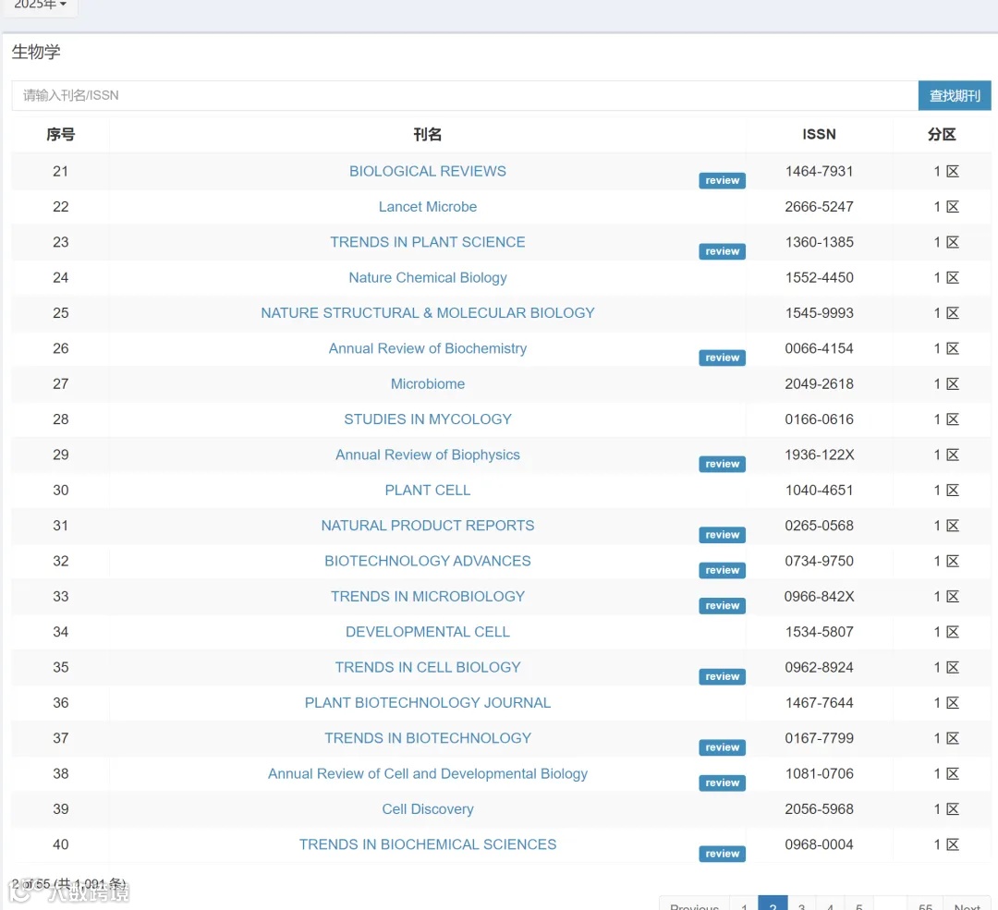Open STUDIES IN MYCOLOGY link
Image resolution: width=998 pixels, height=910 pixels.
point(428,419)
